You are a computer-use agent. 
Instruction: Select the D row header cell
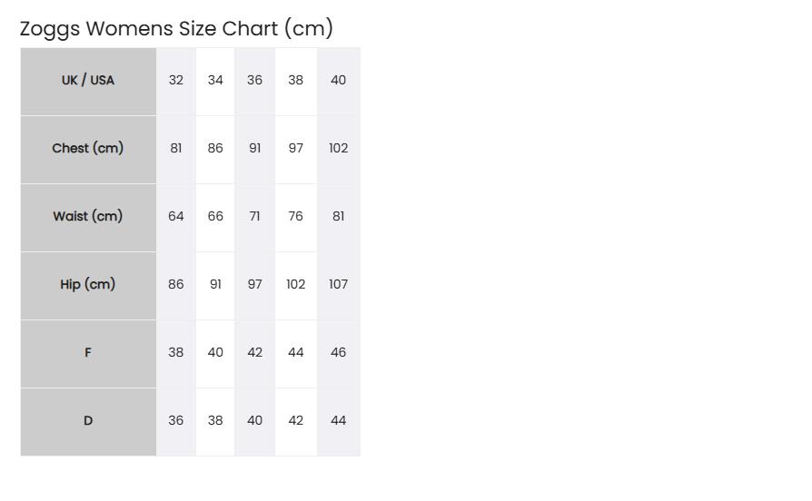tap(88, 422)
